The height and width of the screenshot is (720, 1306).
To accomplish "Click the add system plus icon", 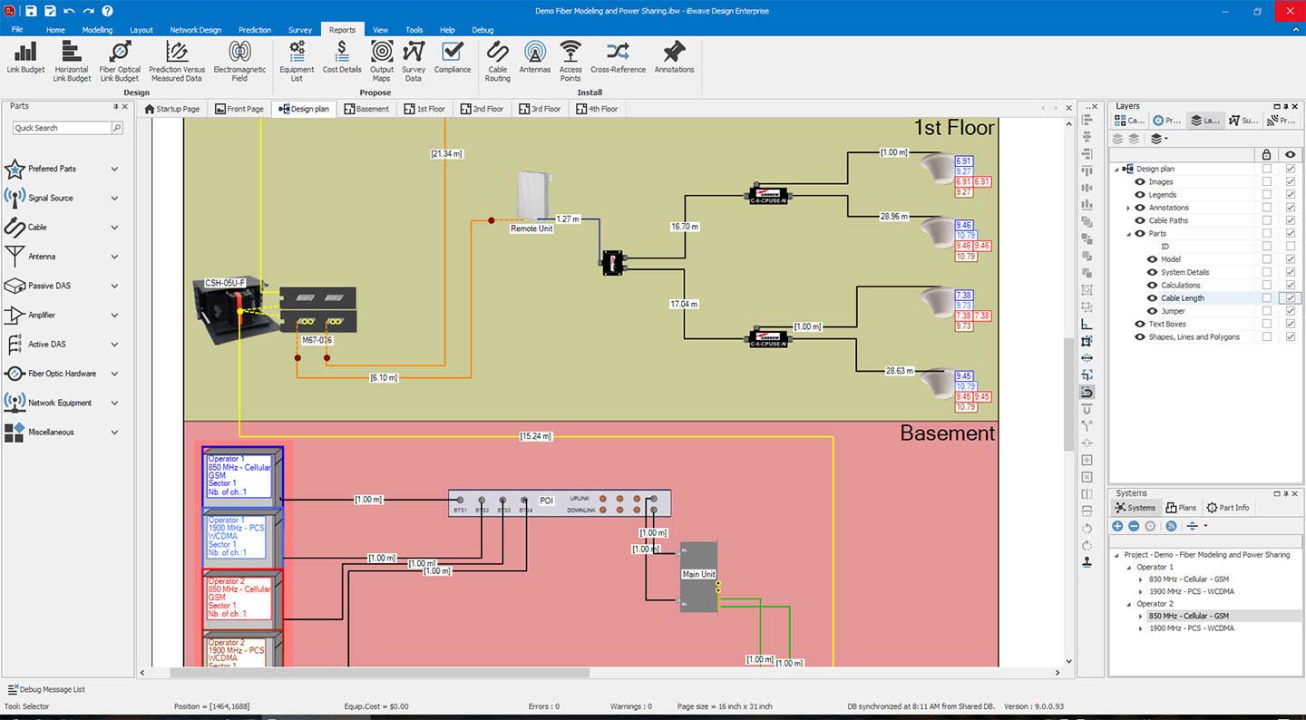I will coord(1117,526).
